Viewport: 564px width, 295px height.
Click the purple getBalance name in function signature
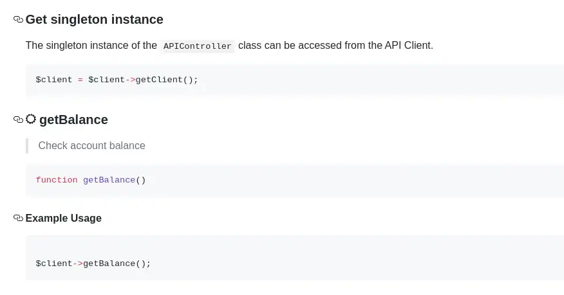point(109,180)
